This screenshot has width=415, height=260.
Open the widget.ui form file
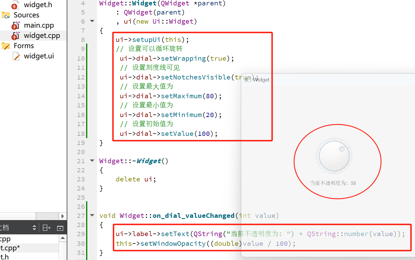point(39,56)
